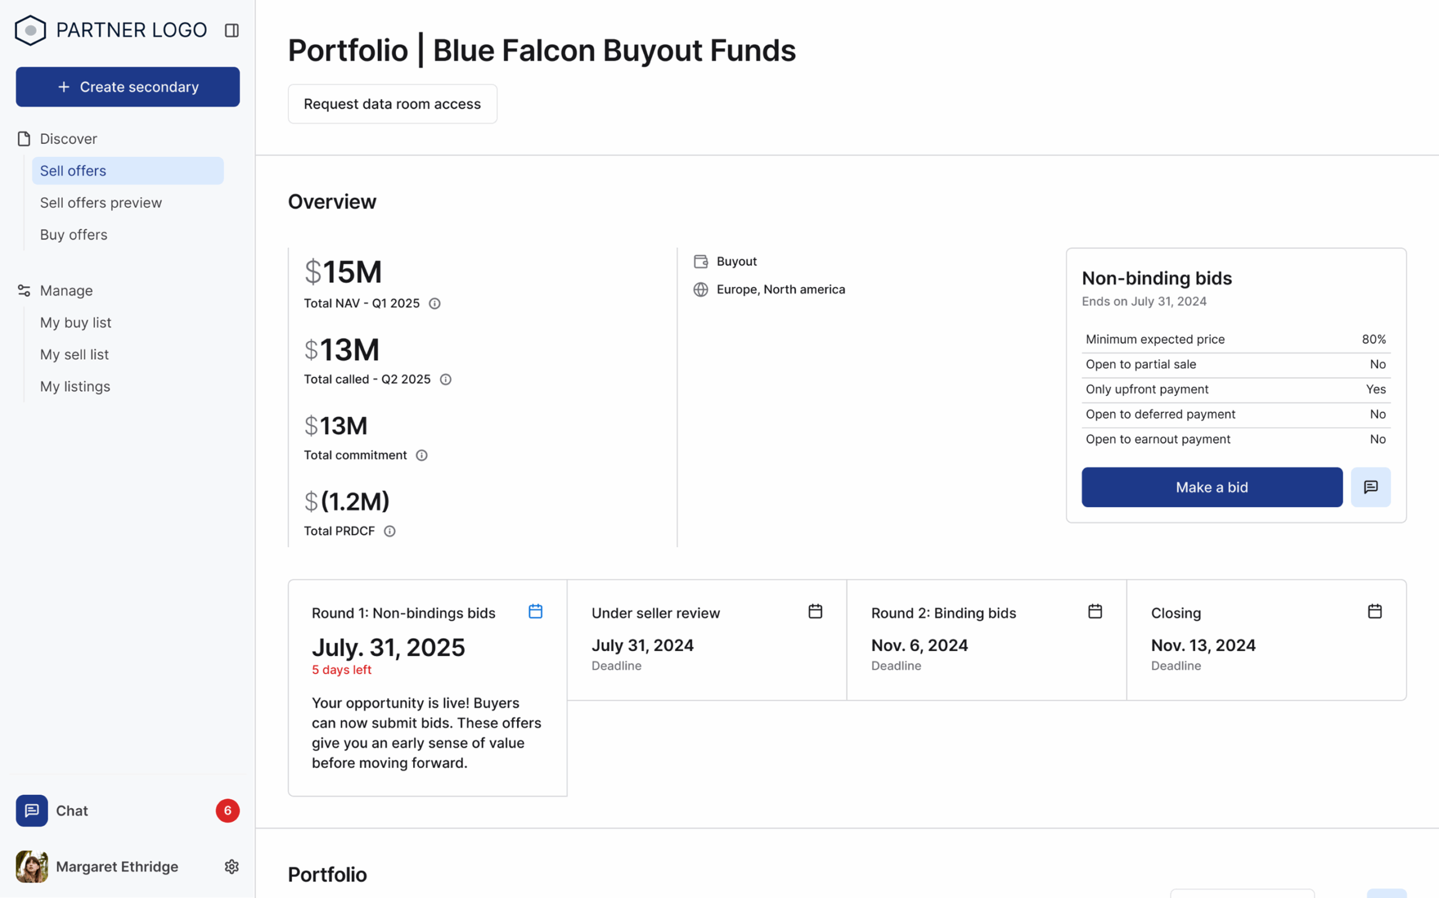Click calendar icon on Closing card

(x=1374, y=611)
